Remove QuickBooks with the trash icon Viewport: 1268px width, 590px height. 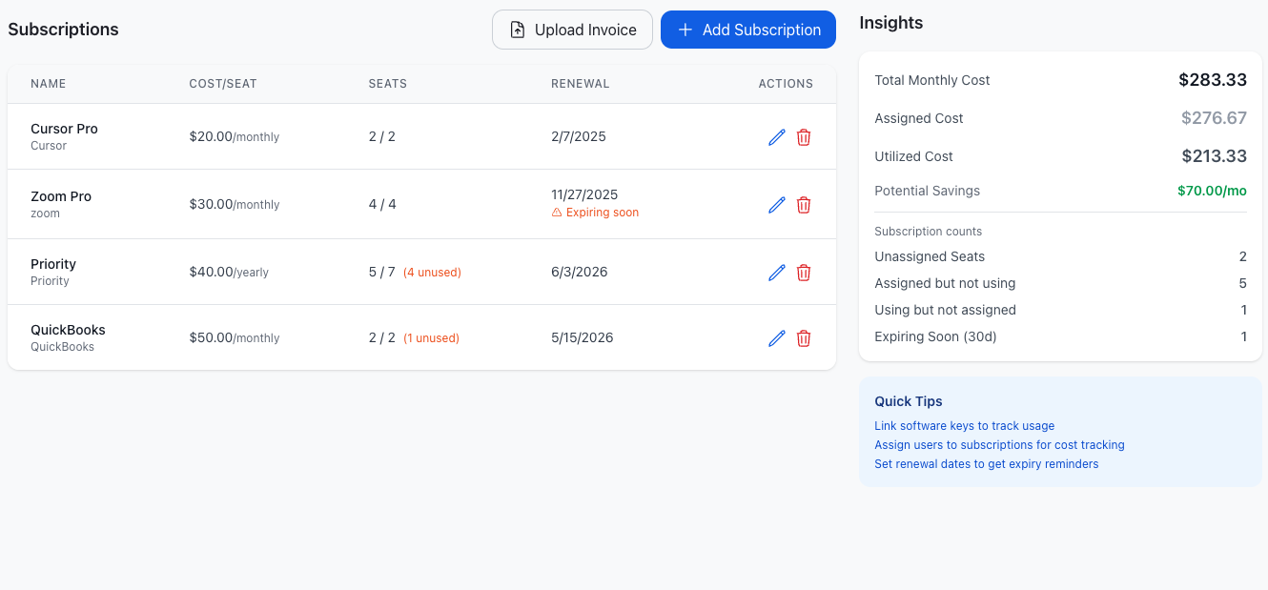pos(804,337)
